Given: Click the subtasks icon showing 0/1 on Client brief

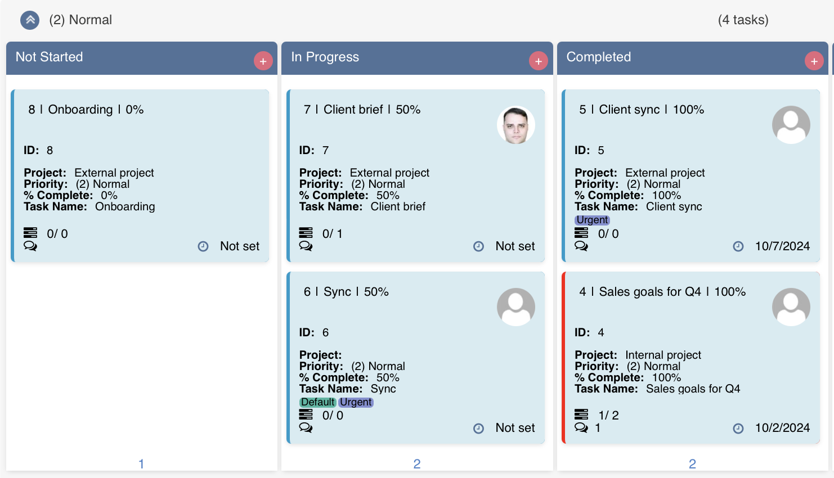Looking at the screenshot, I should [x=306, y=233].
